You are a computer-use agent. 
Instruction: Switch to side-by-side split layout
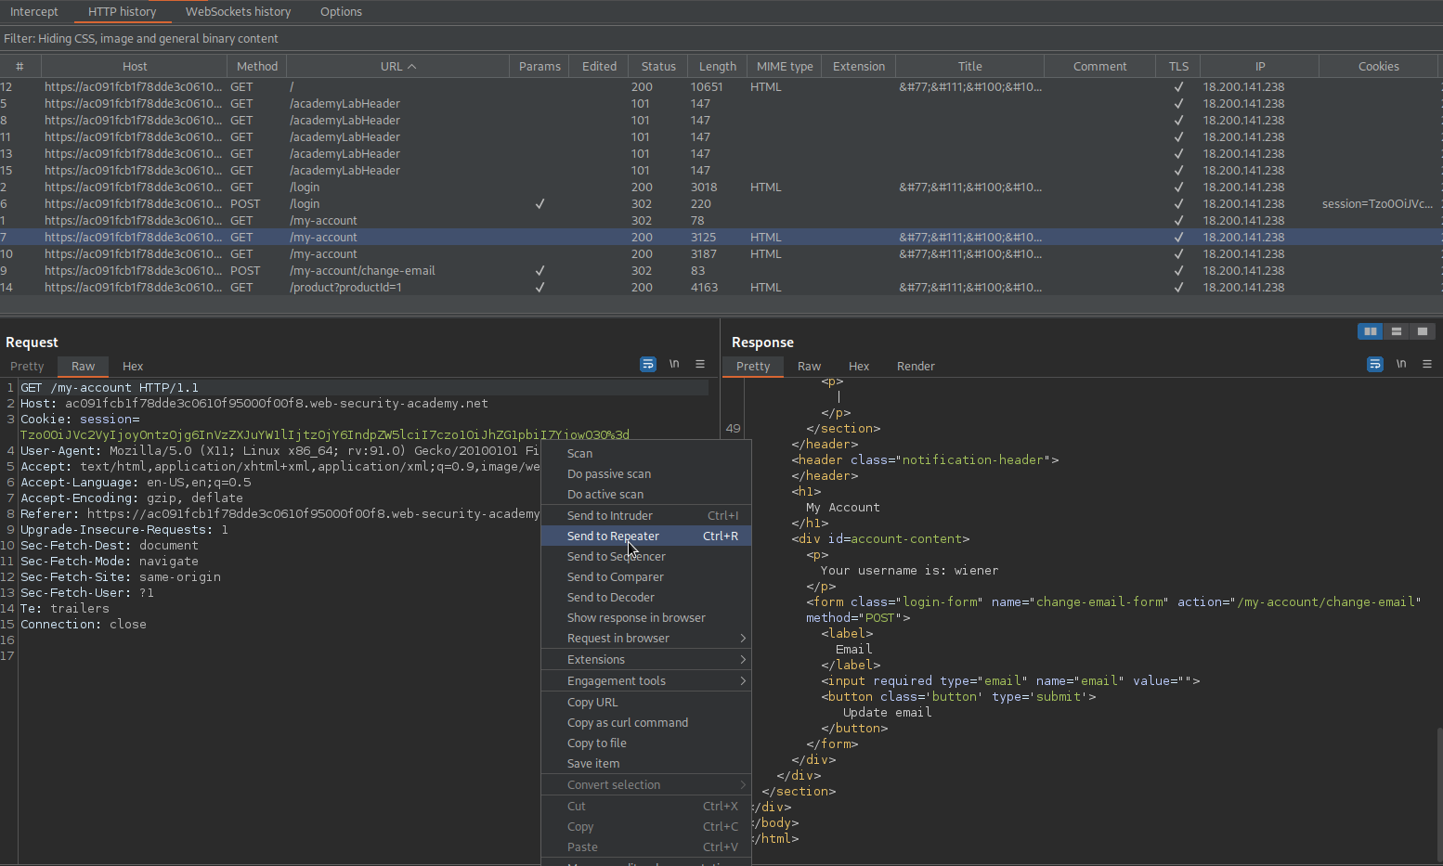coord(1371,331)
